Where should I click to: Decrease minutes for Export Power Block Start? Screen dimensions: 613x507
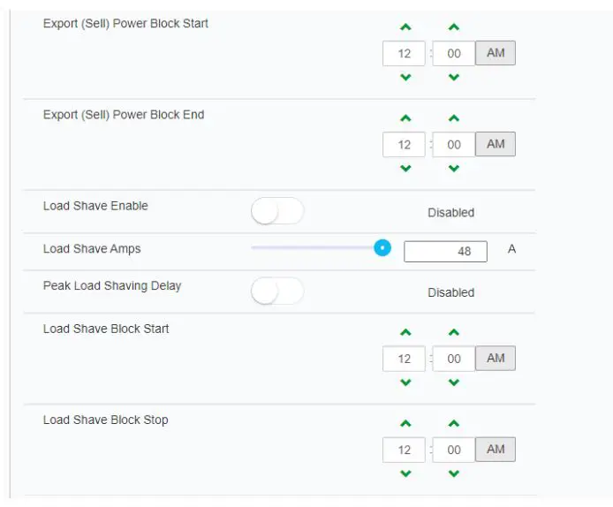pos(454,78)
